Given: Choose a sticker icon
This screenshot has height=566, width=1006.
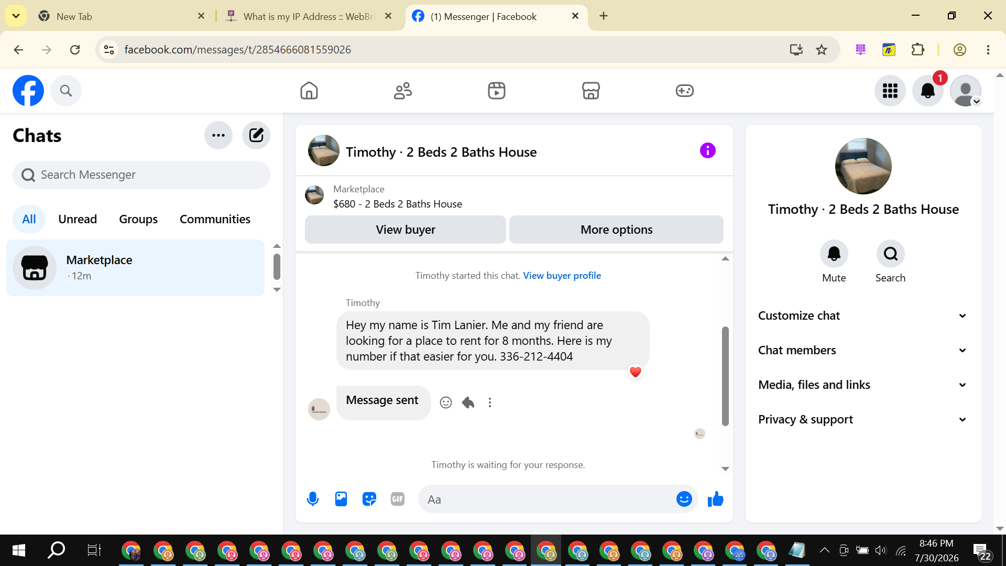Looking at the screenshot, I should pyautogui.click(x=369, y=499).
